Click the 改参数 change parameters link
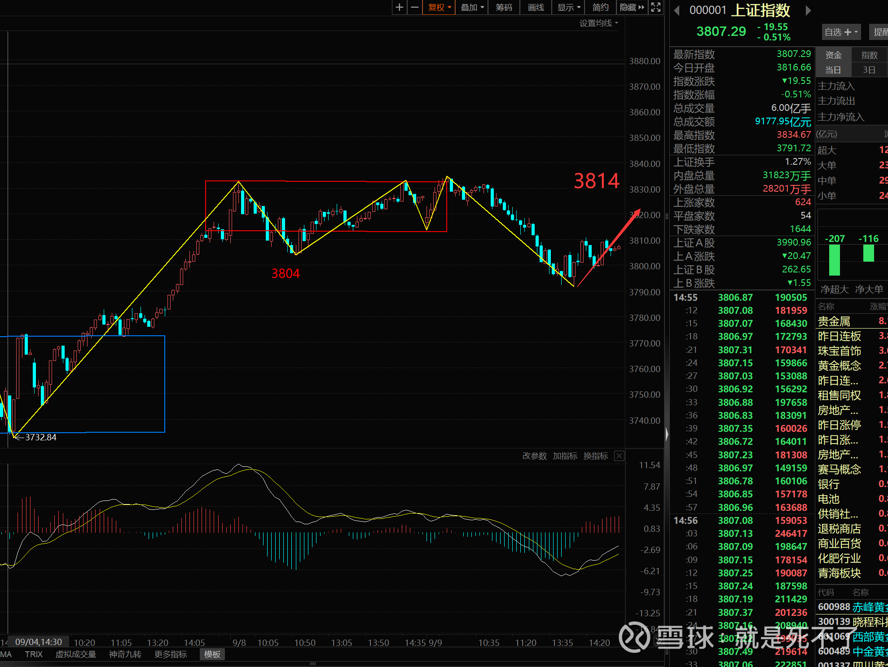 (x=534, y=456)
